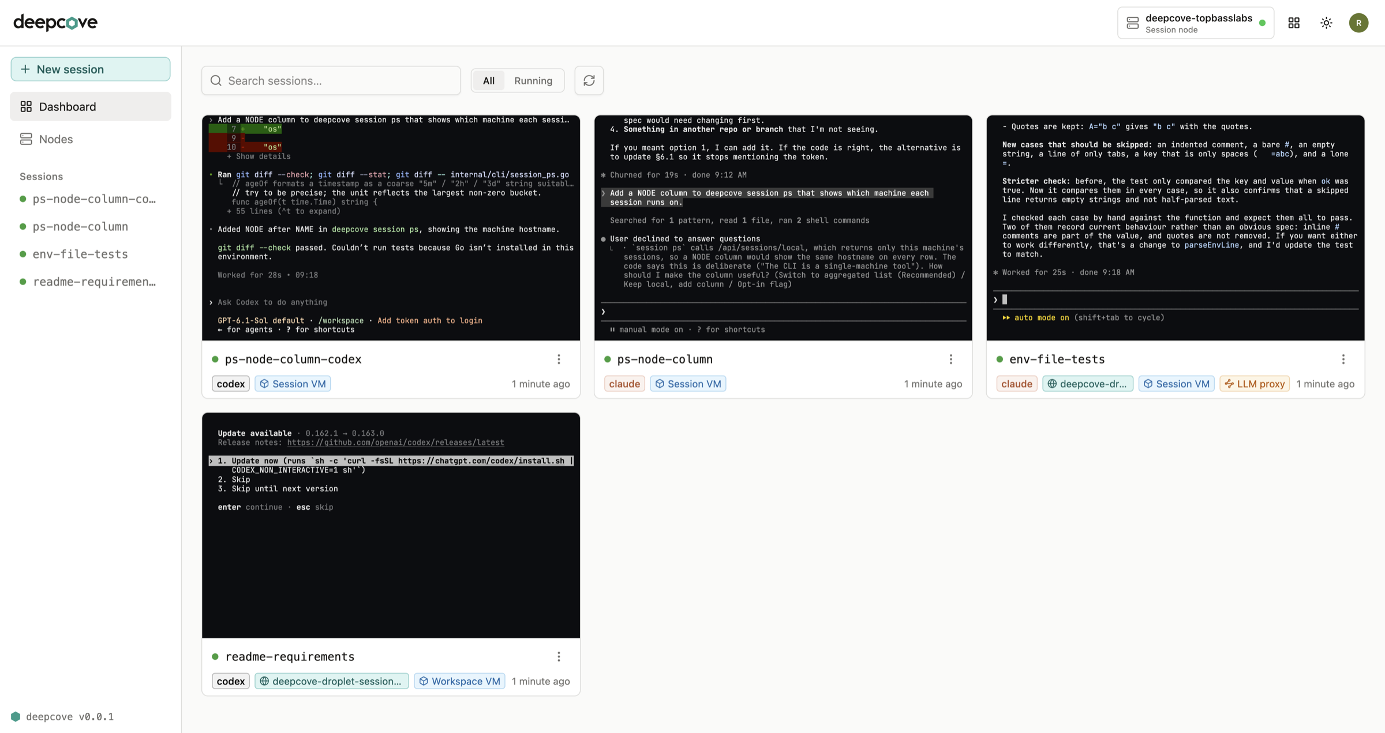Focus the Search sessions field
This screenshot has width=1385, height=733.
click(331, 80)
